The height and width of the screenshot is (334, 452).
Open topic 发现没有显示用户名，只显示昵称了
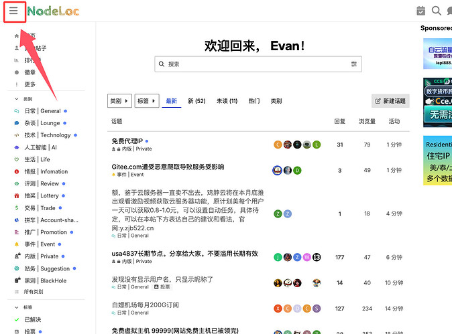coord(162,279)
